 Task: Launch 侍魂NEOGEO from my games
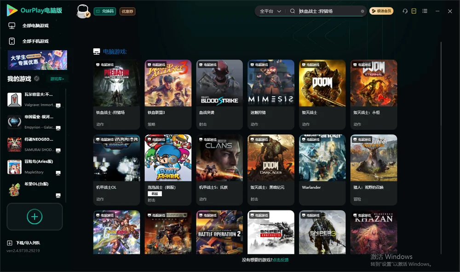(x=34, y=144)
